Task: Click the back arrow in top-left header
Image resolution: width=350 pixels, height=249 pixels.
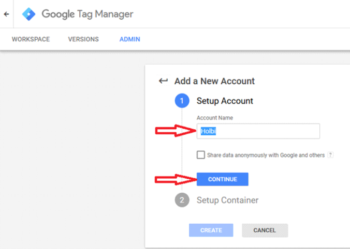Action: click(7, 14)
